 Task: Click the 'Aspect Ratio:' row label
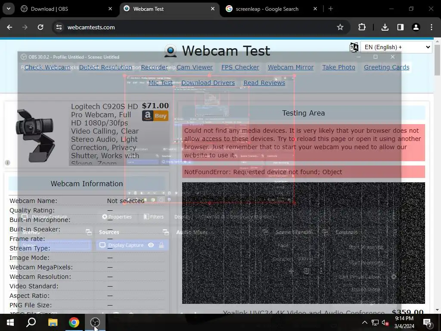coord(30,296)
